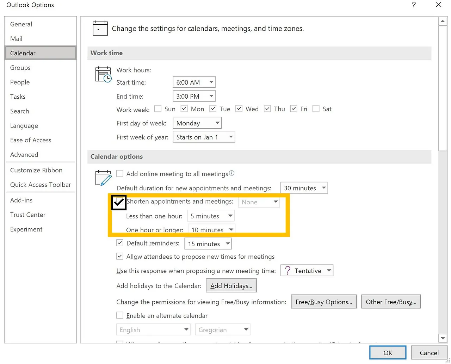Click the scrollbar down arrow

pos(443,338)
